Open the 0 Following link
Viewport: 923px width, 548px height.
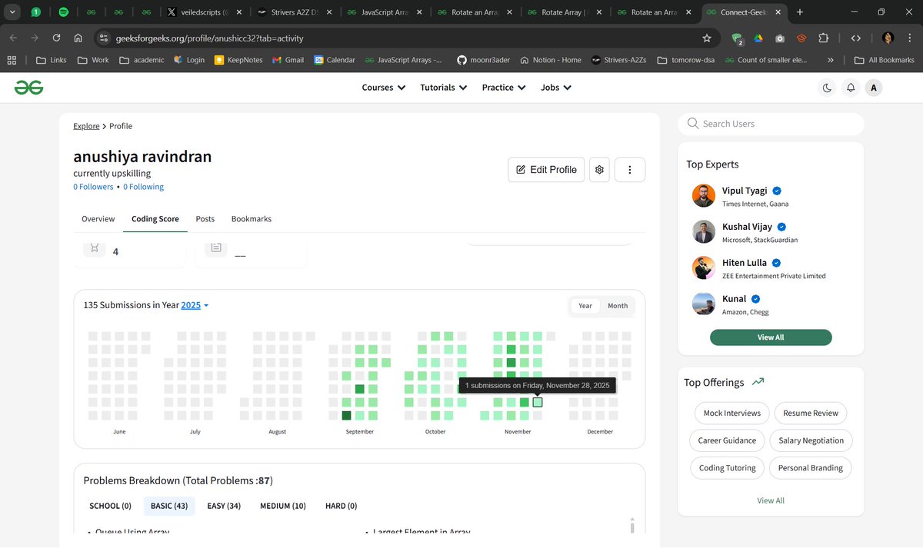coord(143,187)
